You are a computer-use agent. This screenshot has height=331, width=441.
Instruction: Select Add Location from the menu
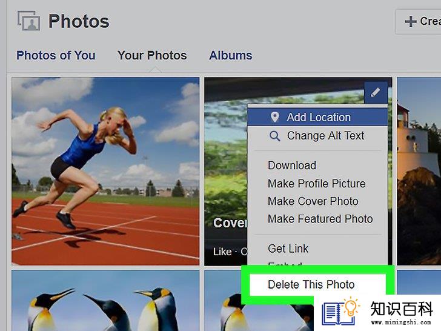317,117
